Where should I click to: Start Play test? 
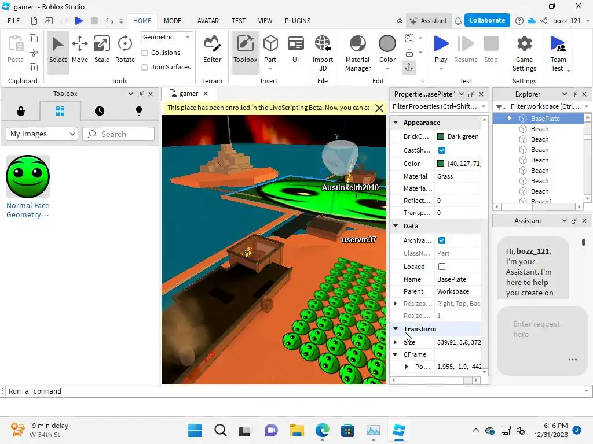(x=441, y=49)
